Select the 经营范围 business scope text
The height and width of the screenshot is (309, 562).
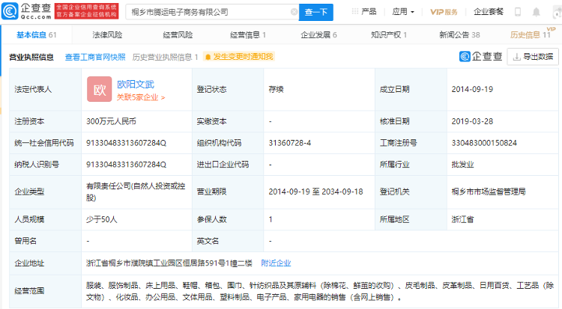pyautogui.click(x=320, y=291)
